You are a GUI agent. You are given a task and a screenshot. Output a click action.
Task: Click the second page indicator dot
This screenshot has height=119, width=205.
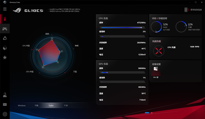[x=152, y=113]
